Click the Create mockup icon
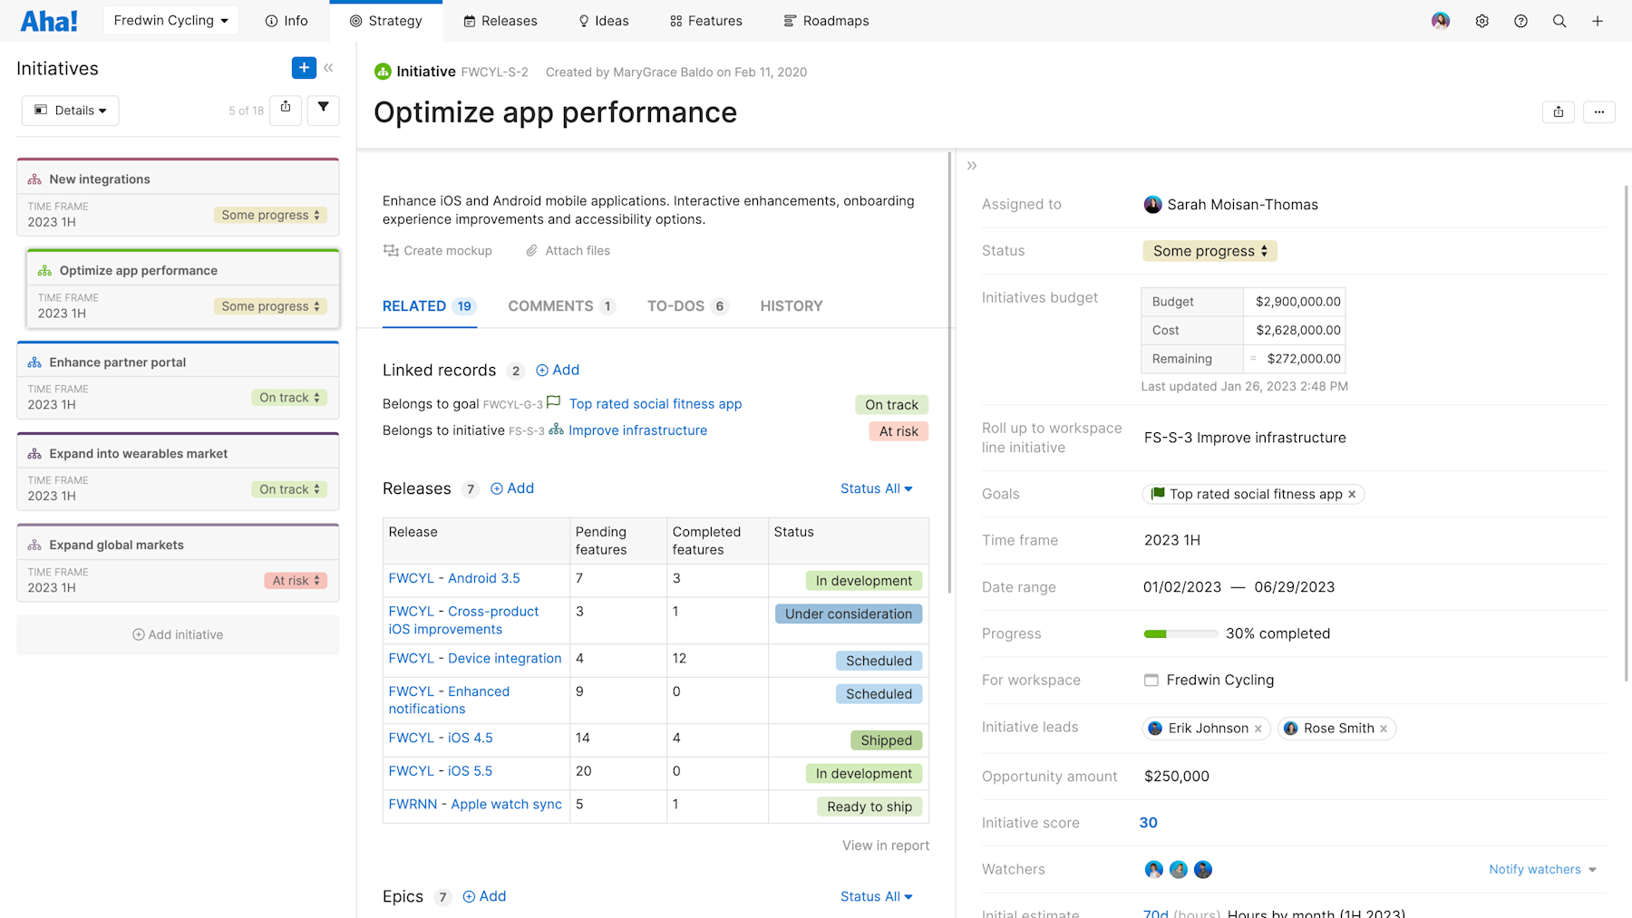This screenshot has width=1632, height=918. [x=391, y=250]
